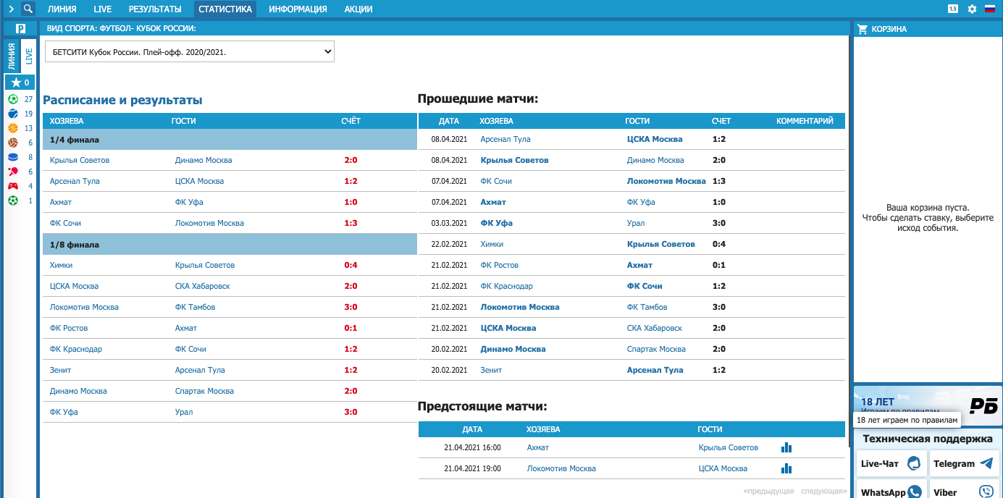Viewport: 1003px width, 498px height.
Task: Click следующая» pagination link
Action: (824, 491)
